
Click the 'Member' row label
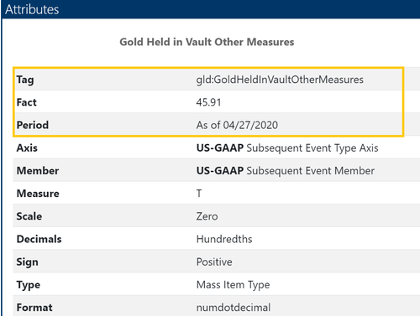coord(38,171)
